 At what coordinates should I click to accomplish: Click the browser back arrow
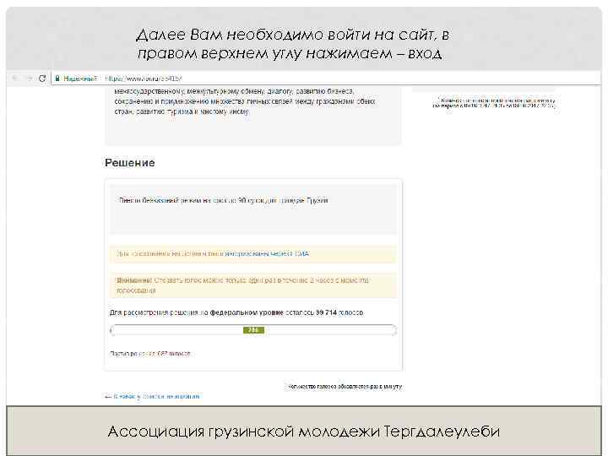(15, 79)
